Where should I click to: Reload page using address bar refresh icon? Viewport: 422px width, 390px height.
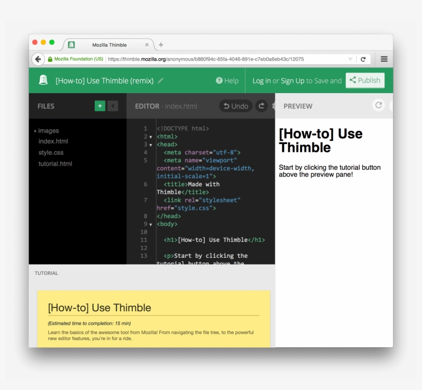(x=363, y=59)
